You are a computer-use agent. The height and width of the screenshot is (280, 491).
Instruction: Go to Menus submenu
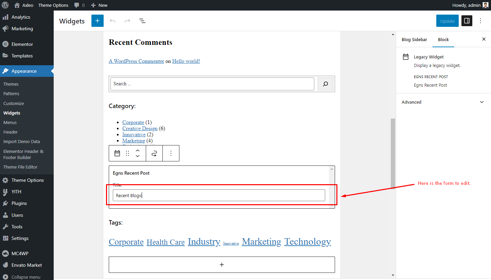(10, 122)
